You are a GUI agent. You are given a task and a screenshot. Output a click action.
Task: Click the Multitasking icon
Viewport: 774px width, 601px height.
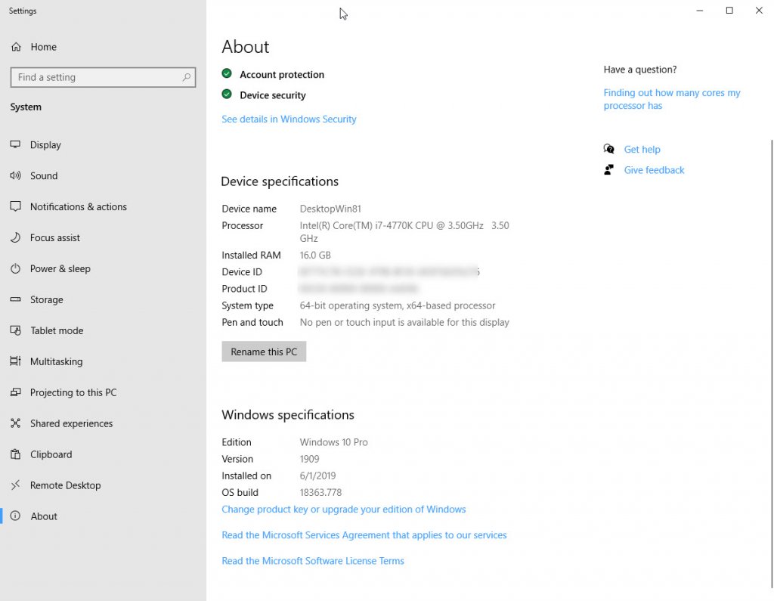[x=15, y=361]
